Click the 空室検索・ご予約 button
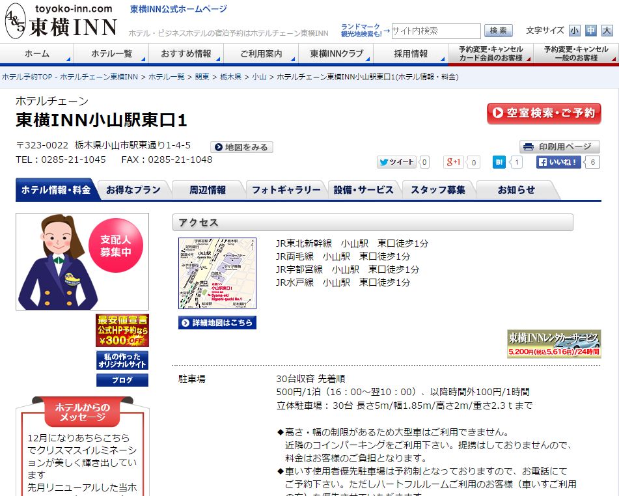The height and width of the screenshot is (496, 619). click(x=544, y=113)
